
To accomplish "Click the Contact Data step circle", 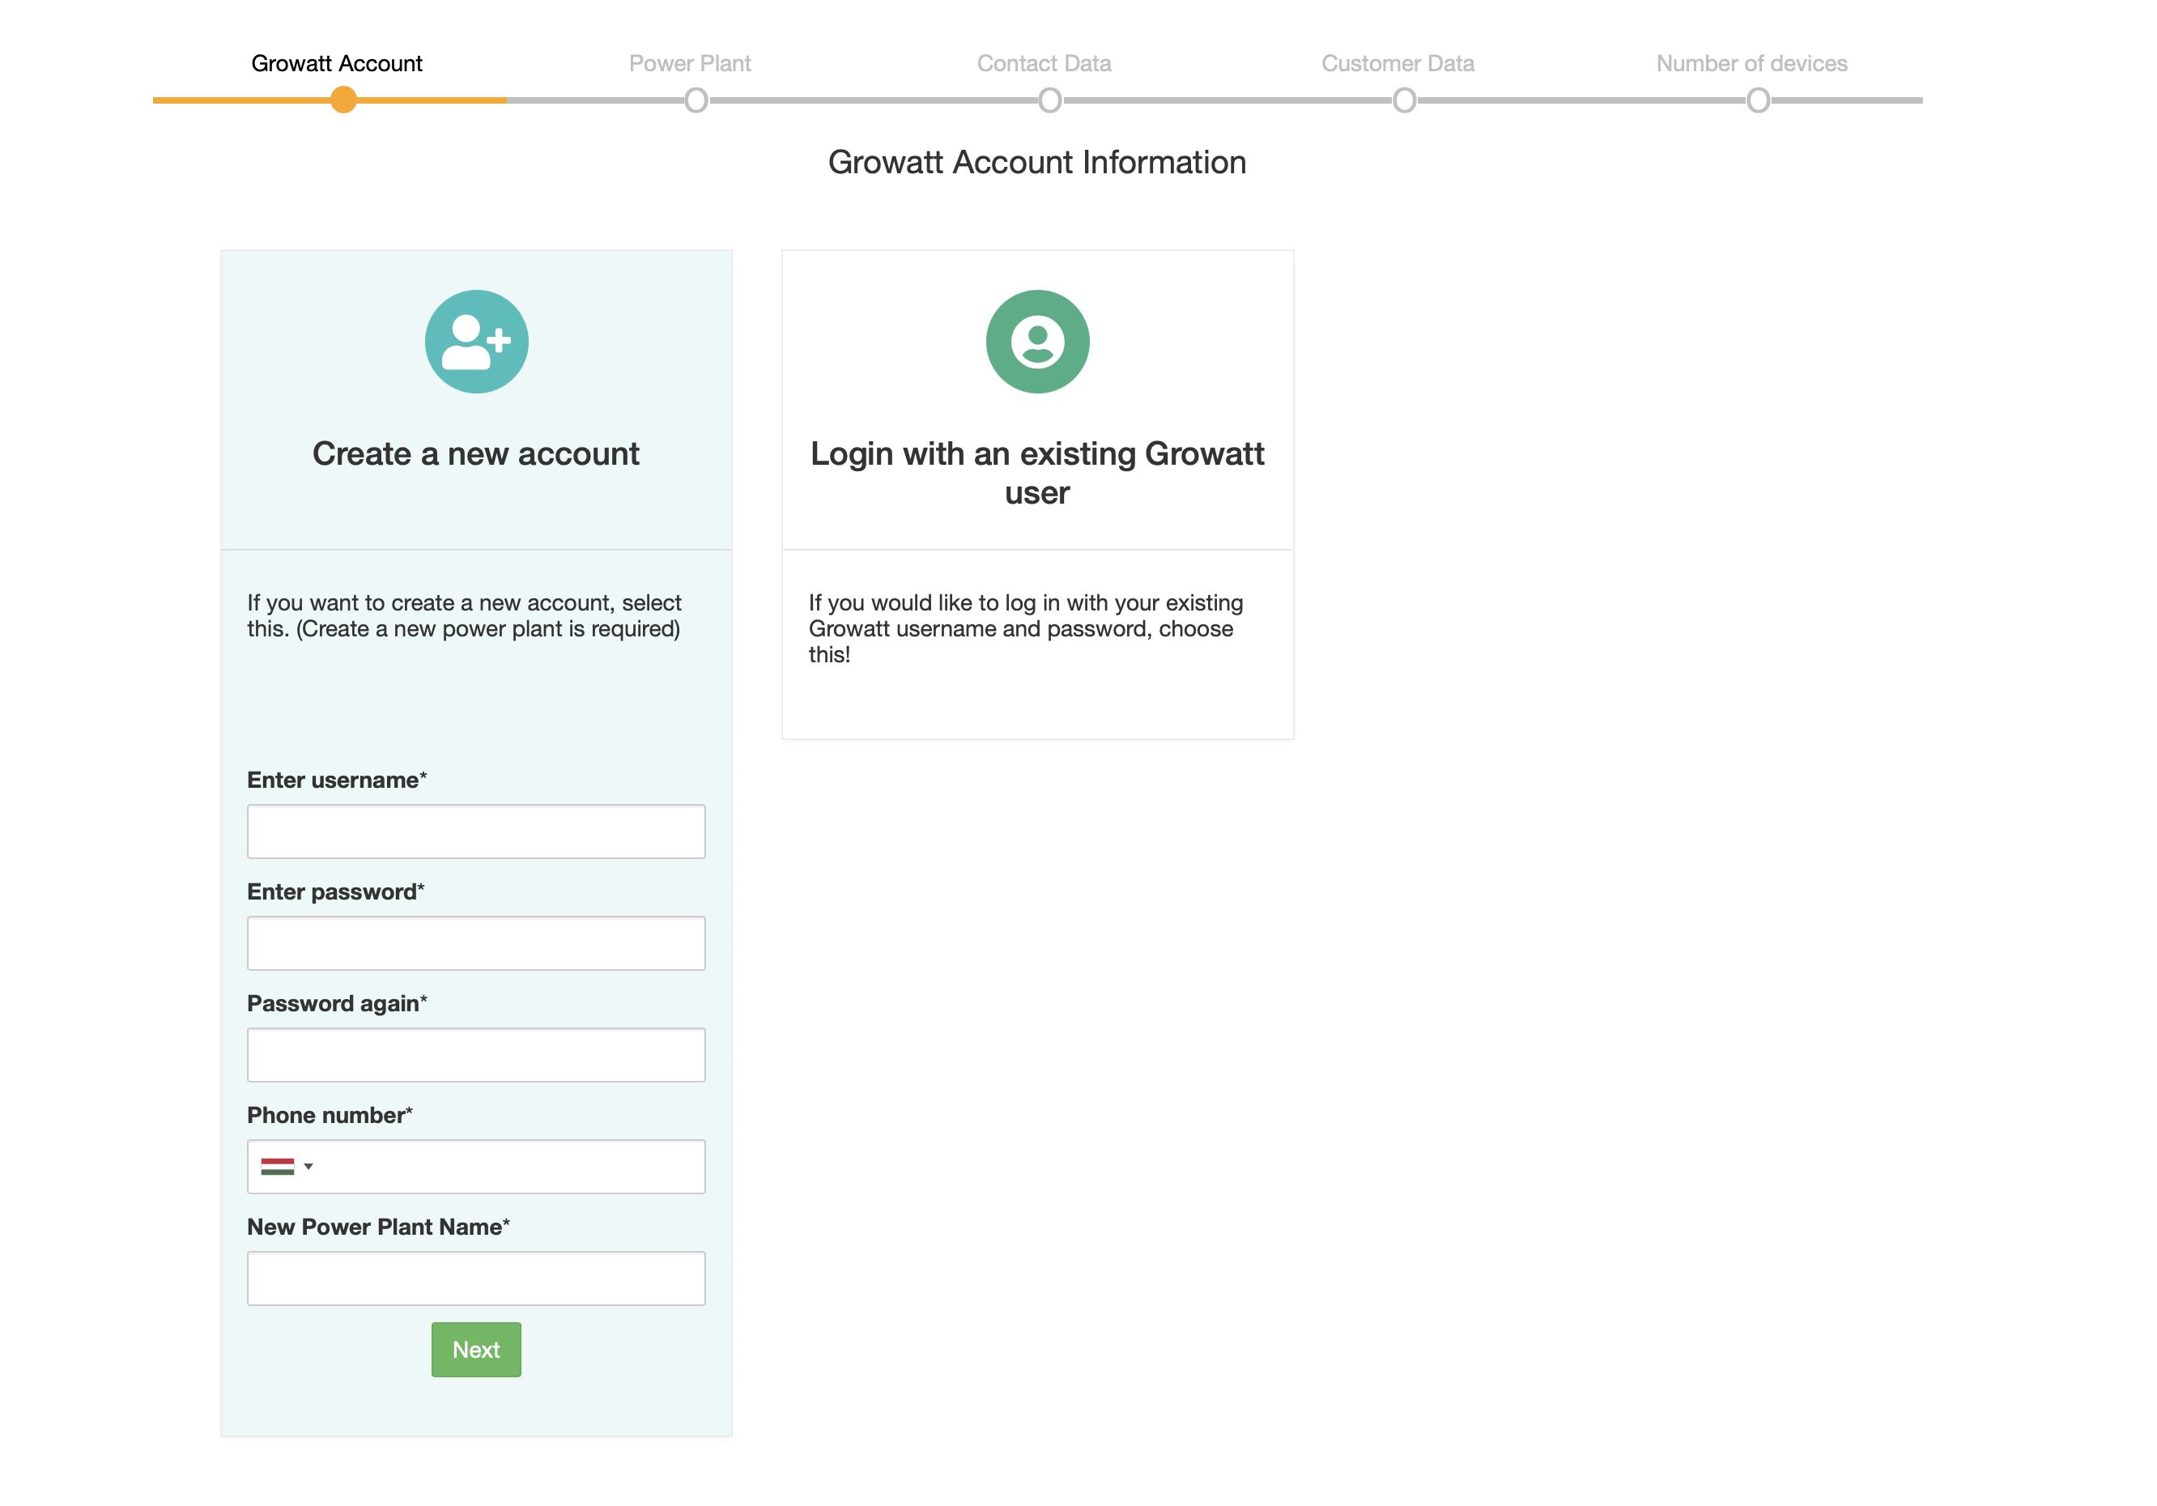I will point(1050,100).
